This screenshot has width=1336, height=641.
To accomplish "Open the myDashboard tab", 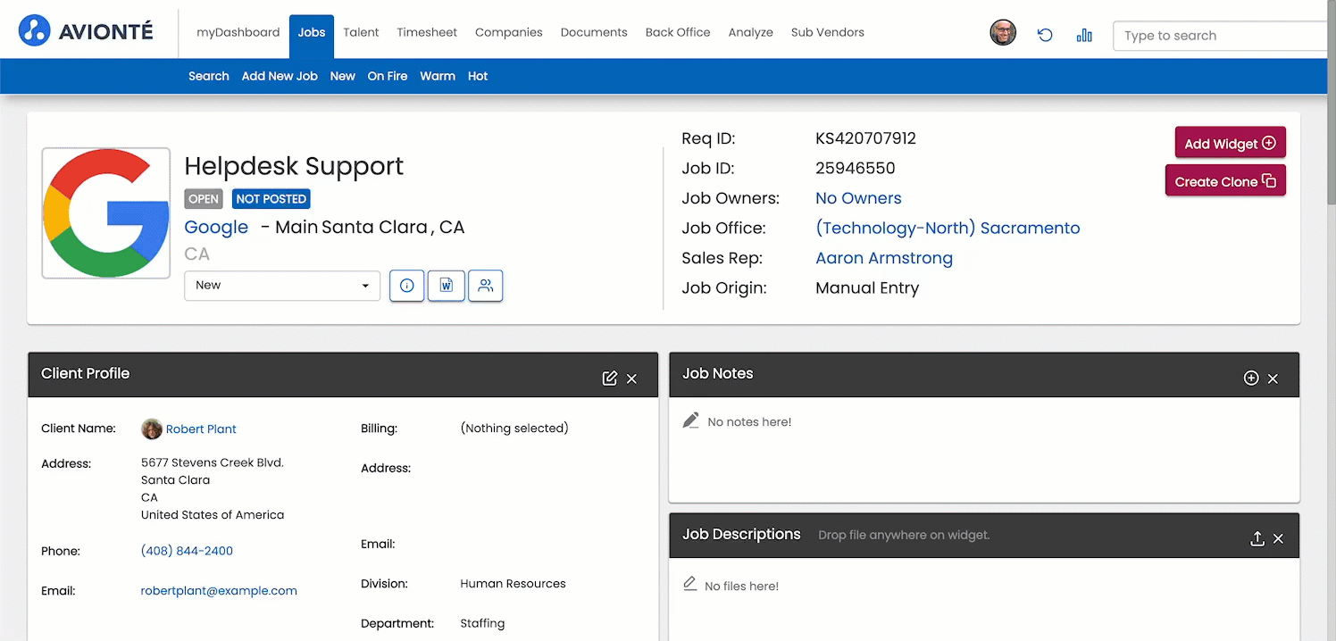I will (238, 32).
